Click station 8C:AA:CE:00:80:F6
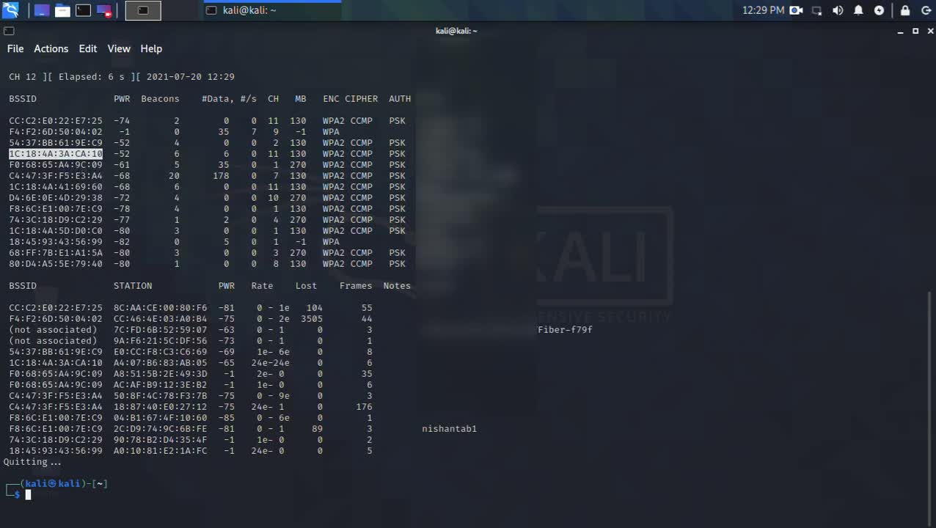 [161, 308]
